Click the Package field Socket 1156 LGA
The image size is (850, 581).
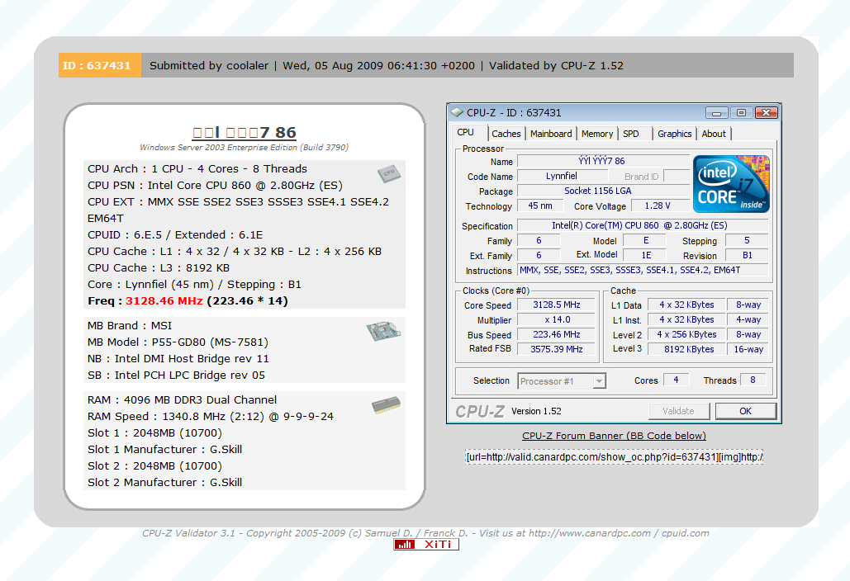click(603, 191)
